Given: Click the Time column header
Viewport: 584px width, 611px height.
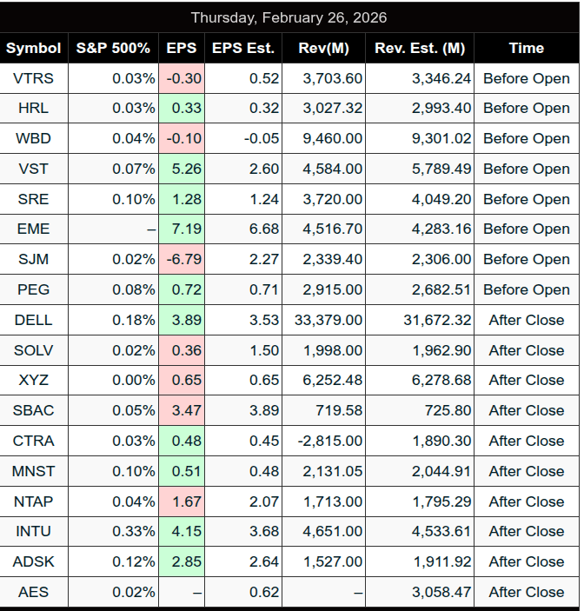Looking at the screenshot, I should (x=526, y=48).
